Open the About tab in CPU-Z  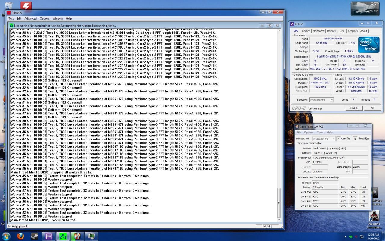[x=364, y=31]
